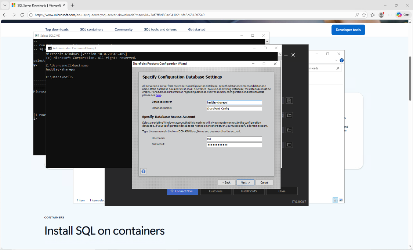This screenshot has height=250, width=413.
Task: Cancel the SharePoint configuration wizard
Action: tap(264, 182)
